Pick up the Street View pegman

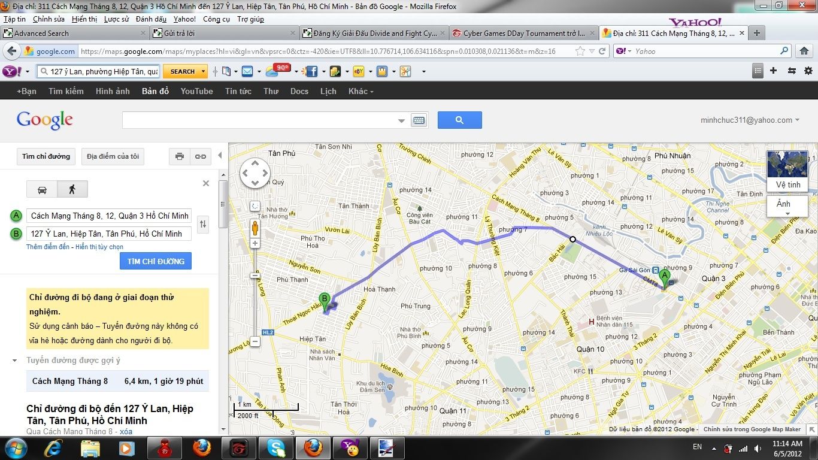pyautogui.click(x=255, y=228)
